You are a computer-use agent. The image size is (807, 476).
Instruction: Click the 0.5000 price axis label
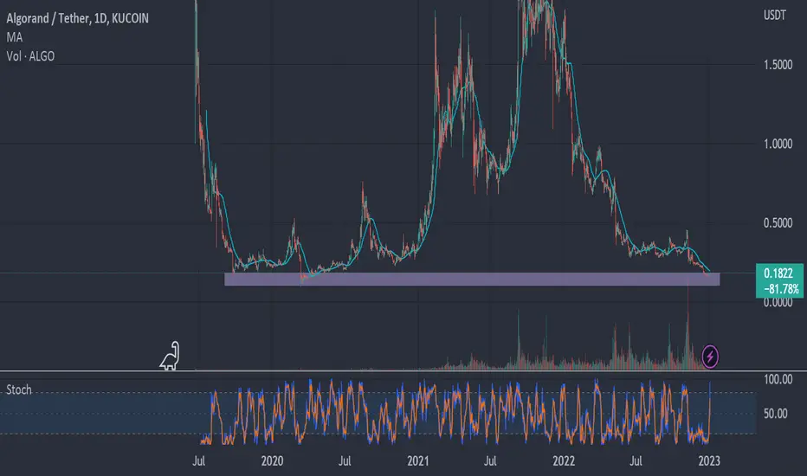[778, 222]
